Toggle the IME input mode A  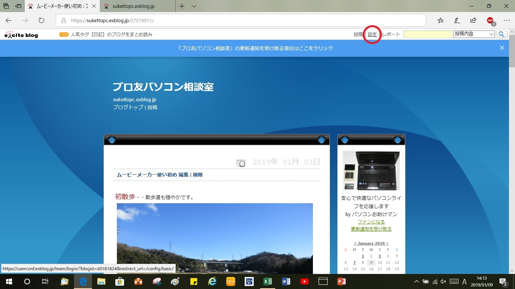[464, 281]
